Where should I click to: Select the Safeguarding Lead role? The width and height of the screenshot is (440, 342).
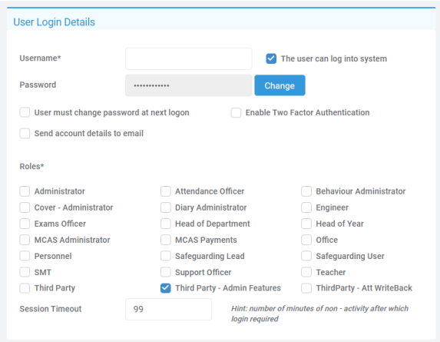pyautogui.click(x=166, y=256)
